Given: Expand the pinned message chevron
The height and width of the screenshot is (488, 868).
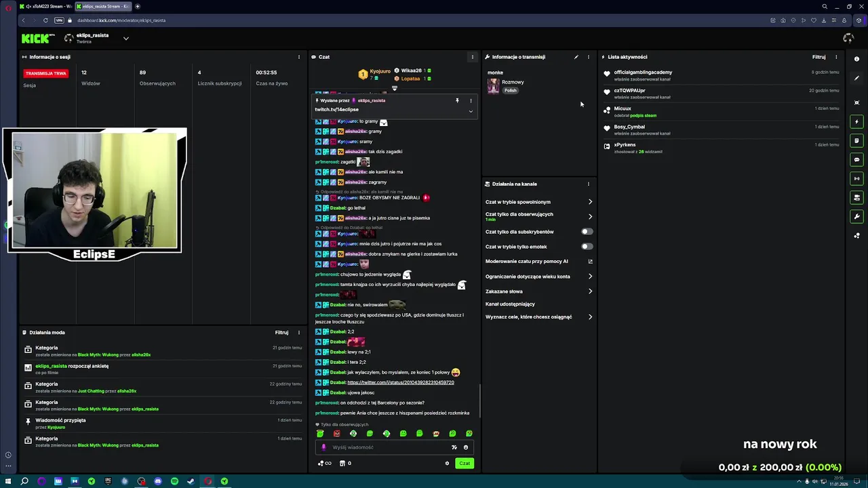Looking at the screenshot, I should tap(471, 111).
